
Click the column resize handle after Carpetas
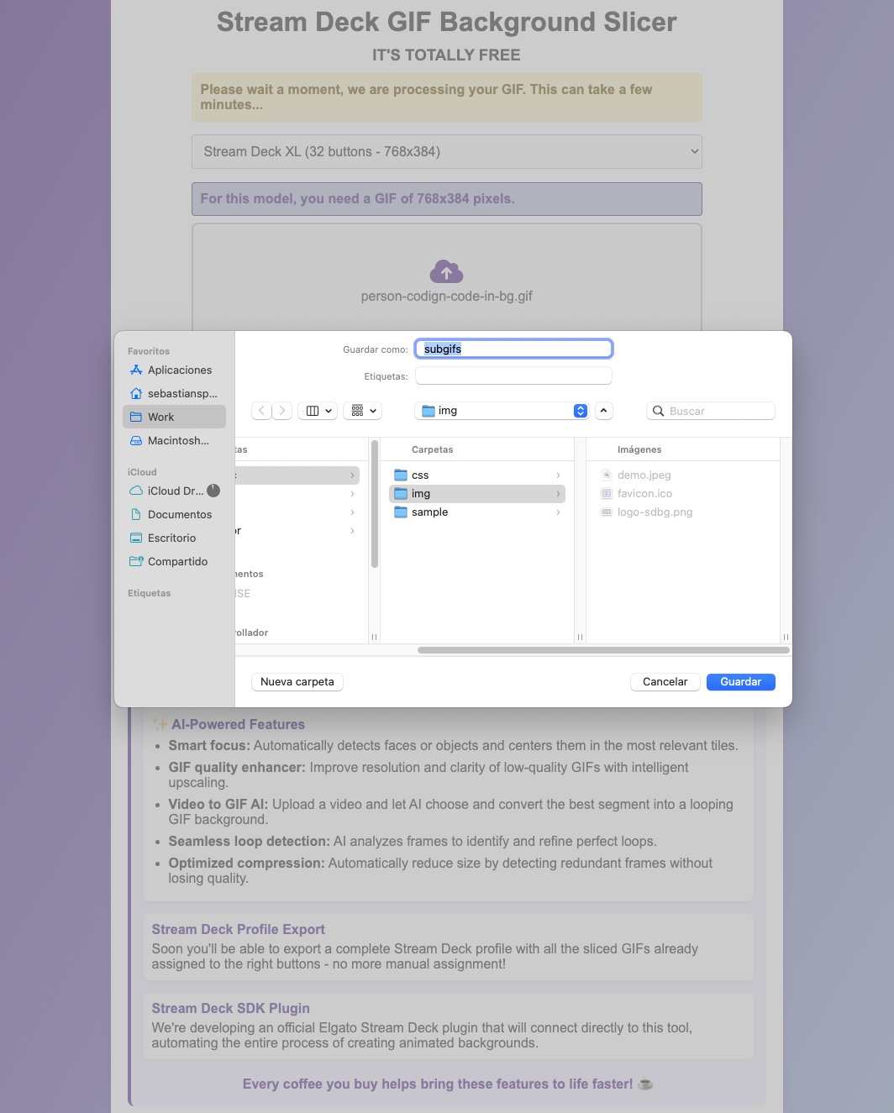click(x=580, y=638)
